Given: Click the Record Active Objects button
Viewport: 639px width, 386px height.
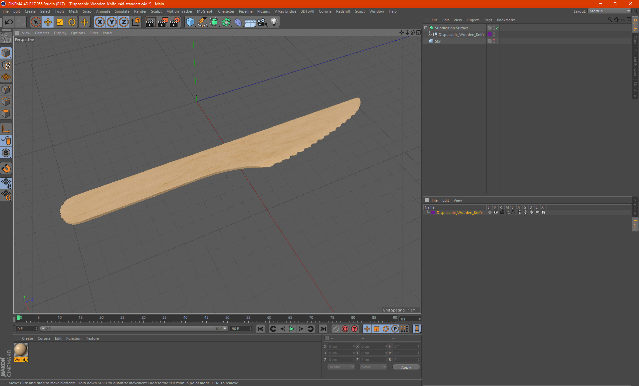Looking at the screenshot, I should pos(335,329).
